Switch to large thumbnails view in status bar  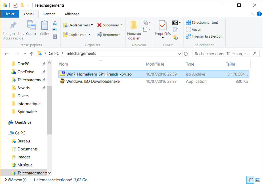pyautogui.click(x=257, y=180)
